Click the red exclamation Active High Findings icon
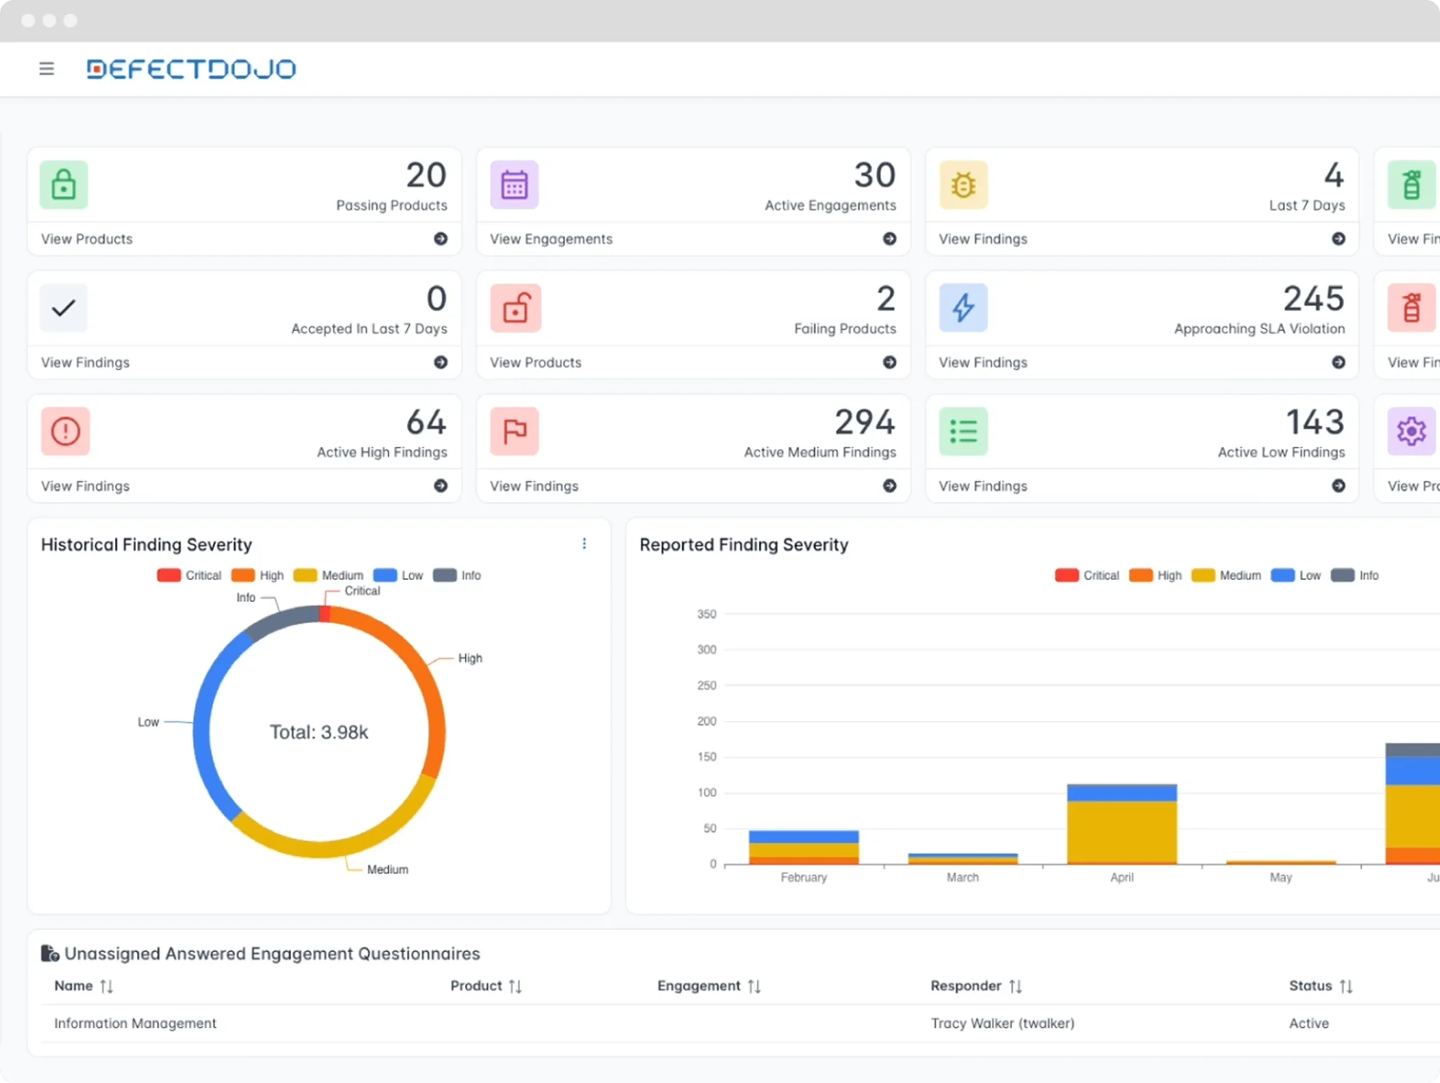 pos(65,431)
